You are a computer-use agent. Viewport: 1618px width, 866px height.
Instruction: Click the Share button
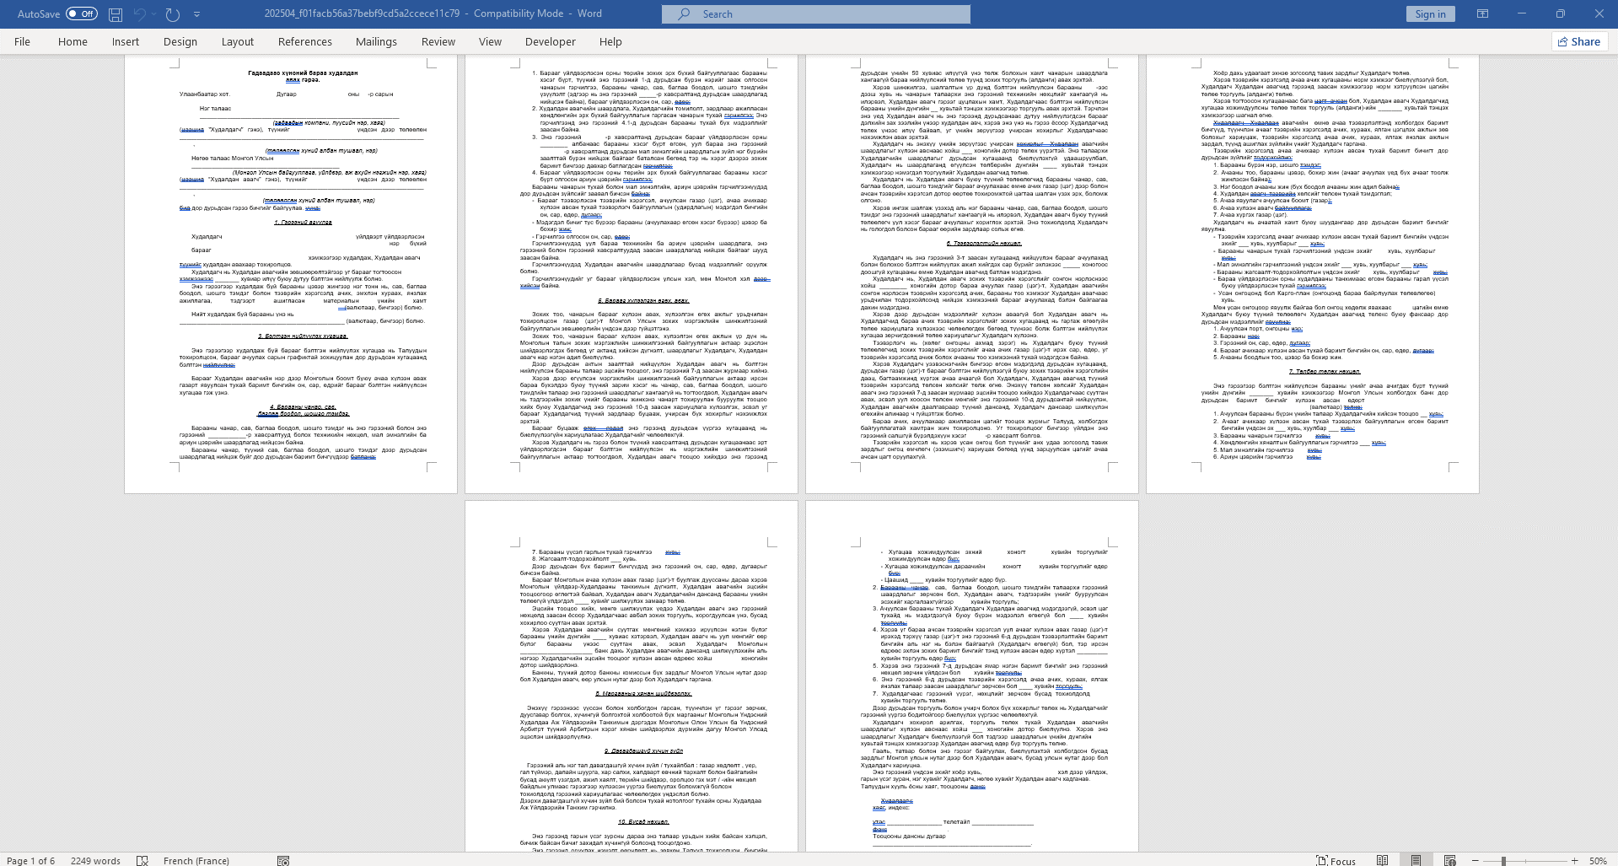[1579, 41]
